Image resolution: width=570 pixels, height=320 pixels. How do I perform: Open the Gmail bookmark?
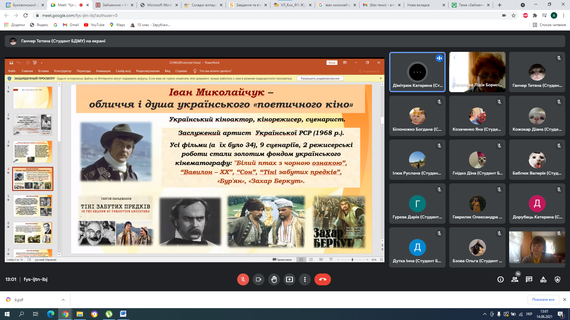[71, 25]
